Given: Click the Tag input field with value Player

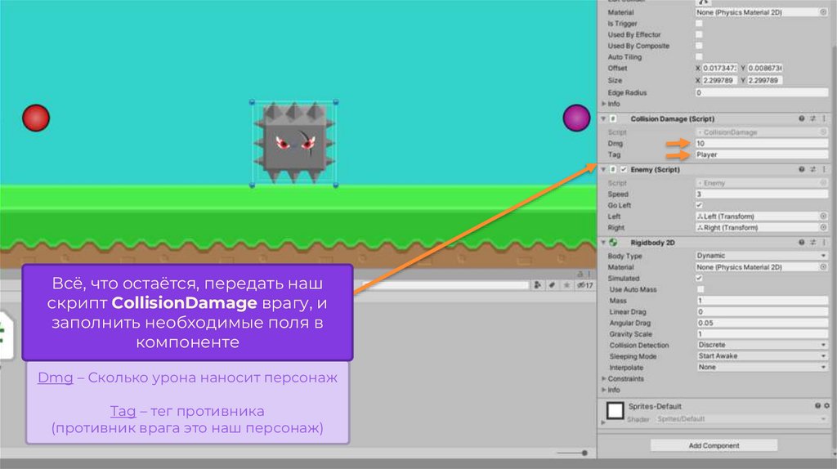Looking at the screenshot, I should [x=762, y=154].
